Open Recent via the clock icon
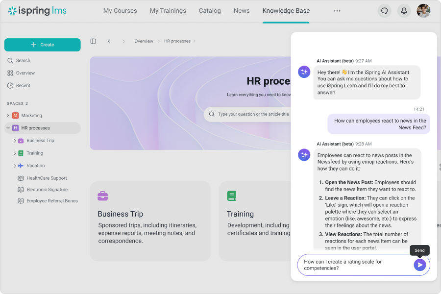 click(x=11, y=85)
